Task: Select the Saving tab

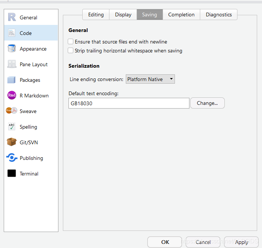Action: coord(150,15)
